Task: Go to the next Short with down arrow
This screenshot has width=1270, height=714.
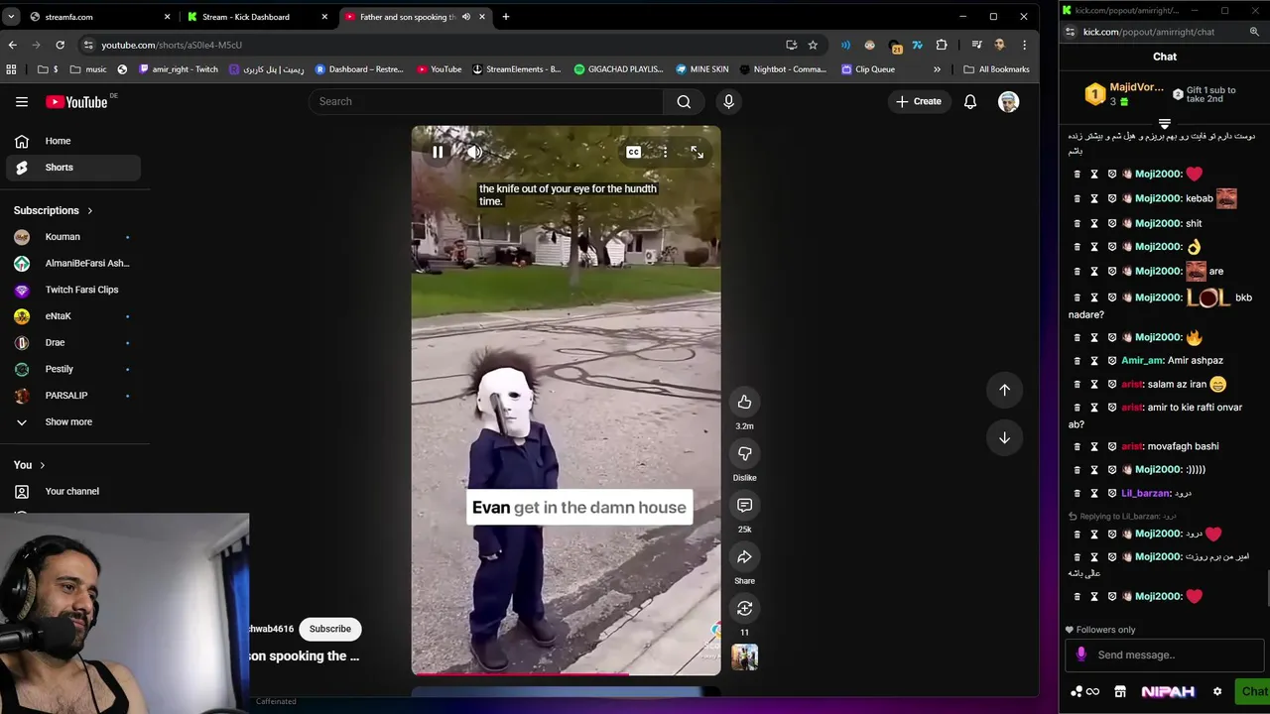Action: coord(1004,437)
